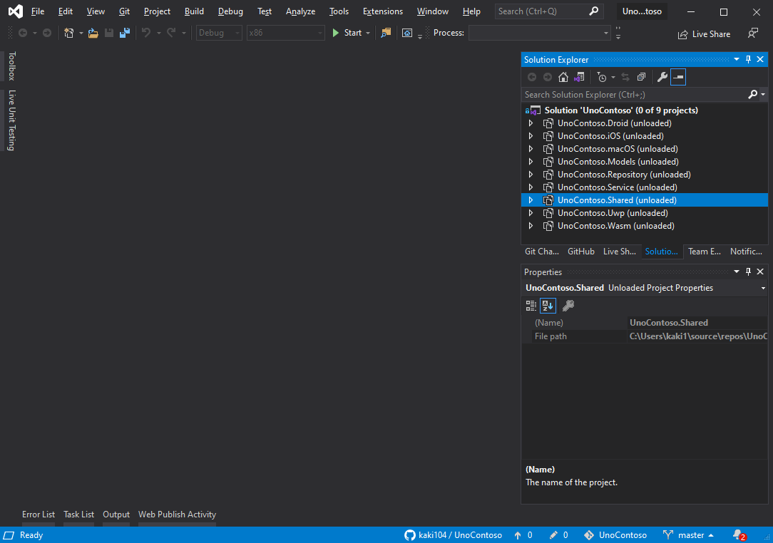Click the pending changes pencil indicator

coord(558,535)
